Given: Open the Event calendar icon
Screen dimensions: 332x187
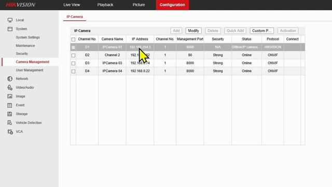Looking at the screenshot, I should tap(10, 105).
